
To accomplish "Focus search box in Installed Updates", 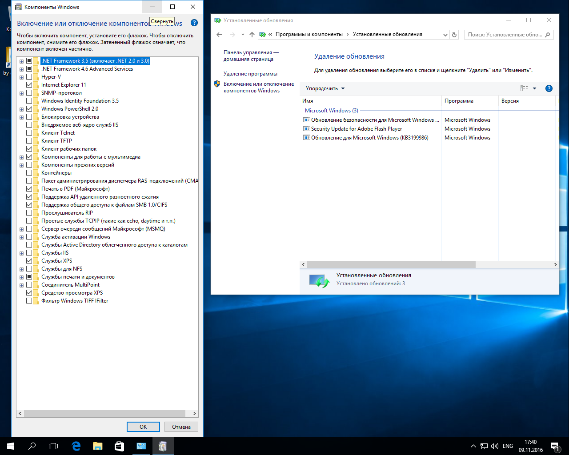I will (505, 35).
